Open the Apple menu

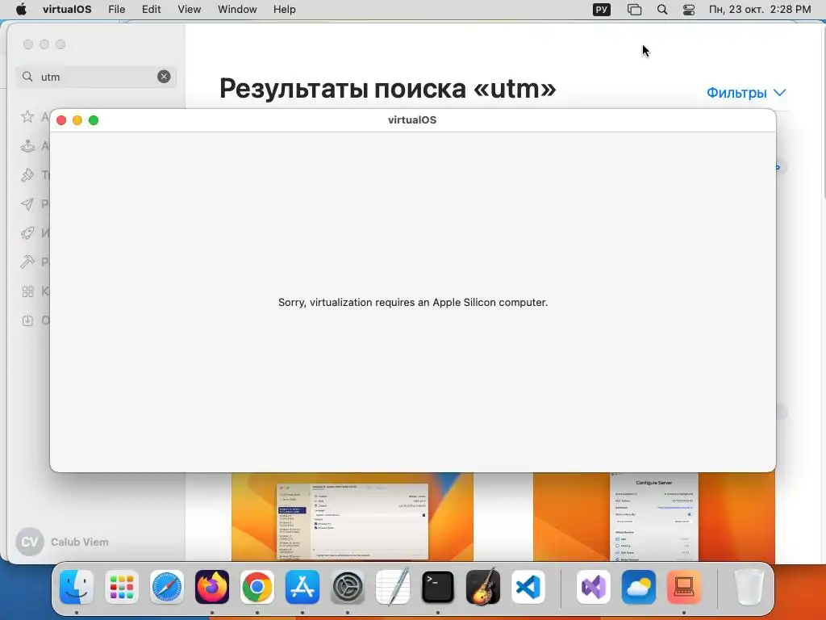coord(21,10)
